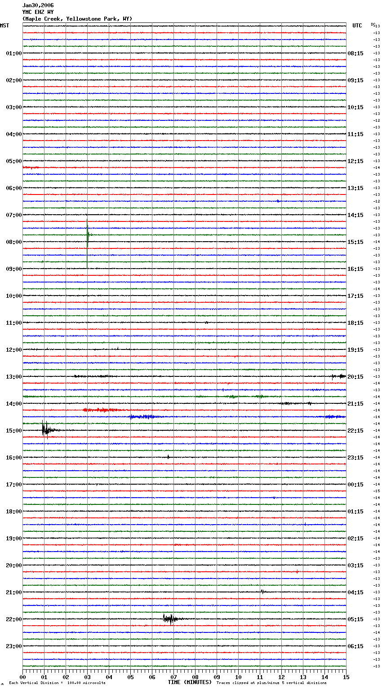Select the 02:00 MST time label
382x689 pixels.
tap(14, 80)
